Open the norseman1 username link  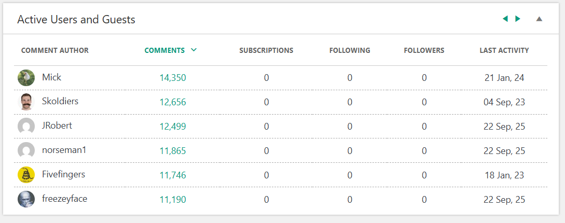tap(63, 150)
